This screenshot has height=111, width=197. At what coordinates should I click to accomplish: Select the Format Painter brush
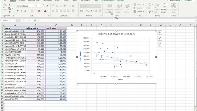10,12
